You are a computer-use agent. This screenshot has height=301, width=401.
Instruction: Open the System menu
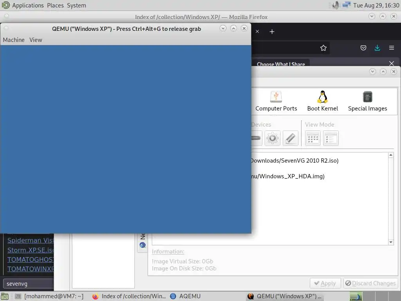click(76, 5)
